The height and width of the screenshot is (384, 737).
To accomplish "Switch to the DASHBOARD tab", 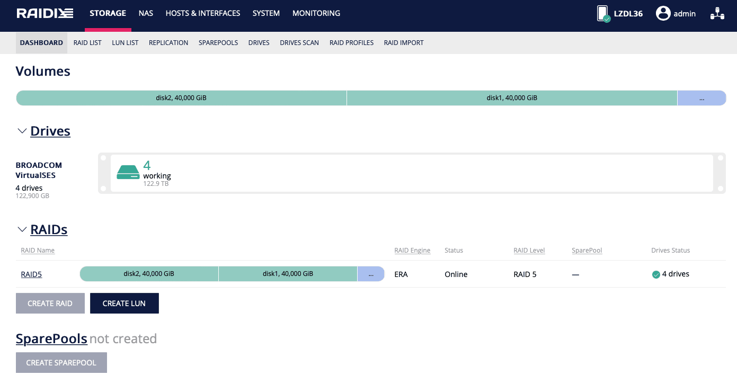I will (41, 43).
